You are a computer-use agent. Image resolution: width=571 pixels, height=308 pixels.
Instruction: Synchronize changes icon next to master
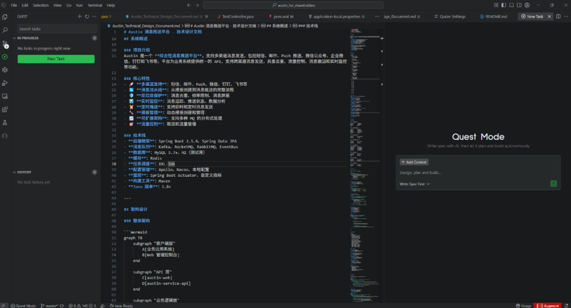pos(62,305)
